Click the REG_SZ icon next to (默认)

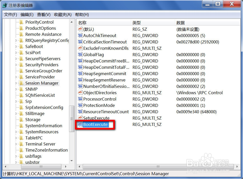point(80,29)
